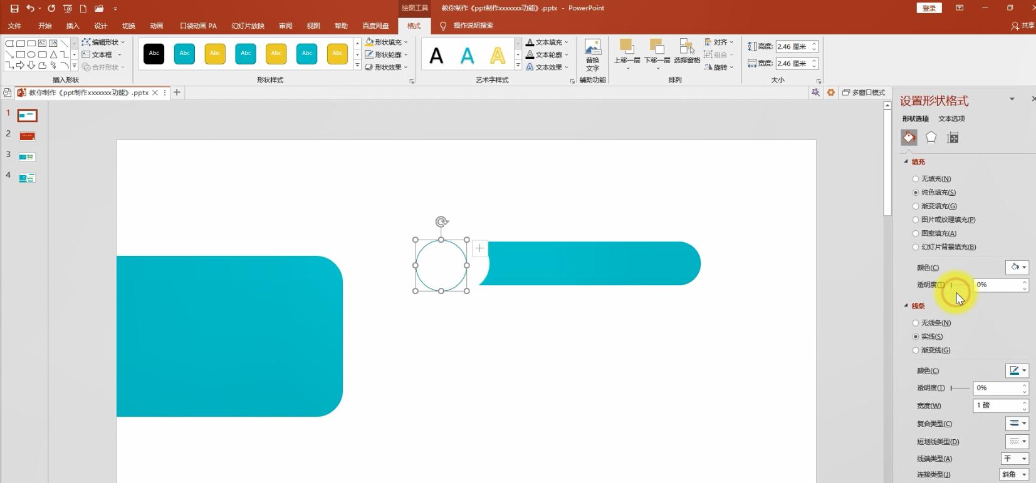Switch to the 插入 Insert tab
This screenshot has width=1036, height=483.
point(73,26)
